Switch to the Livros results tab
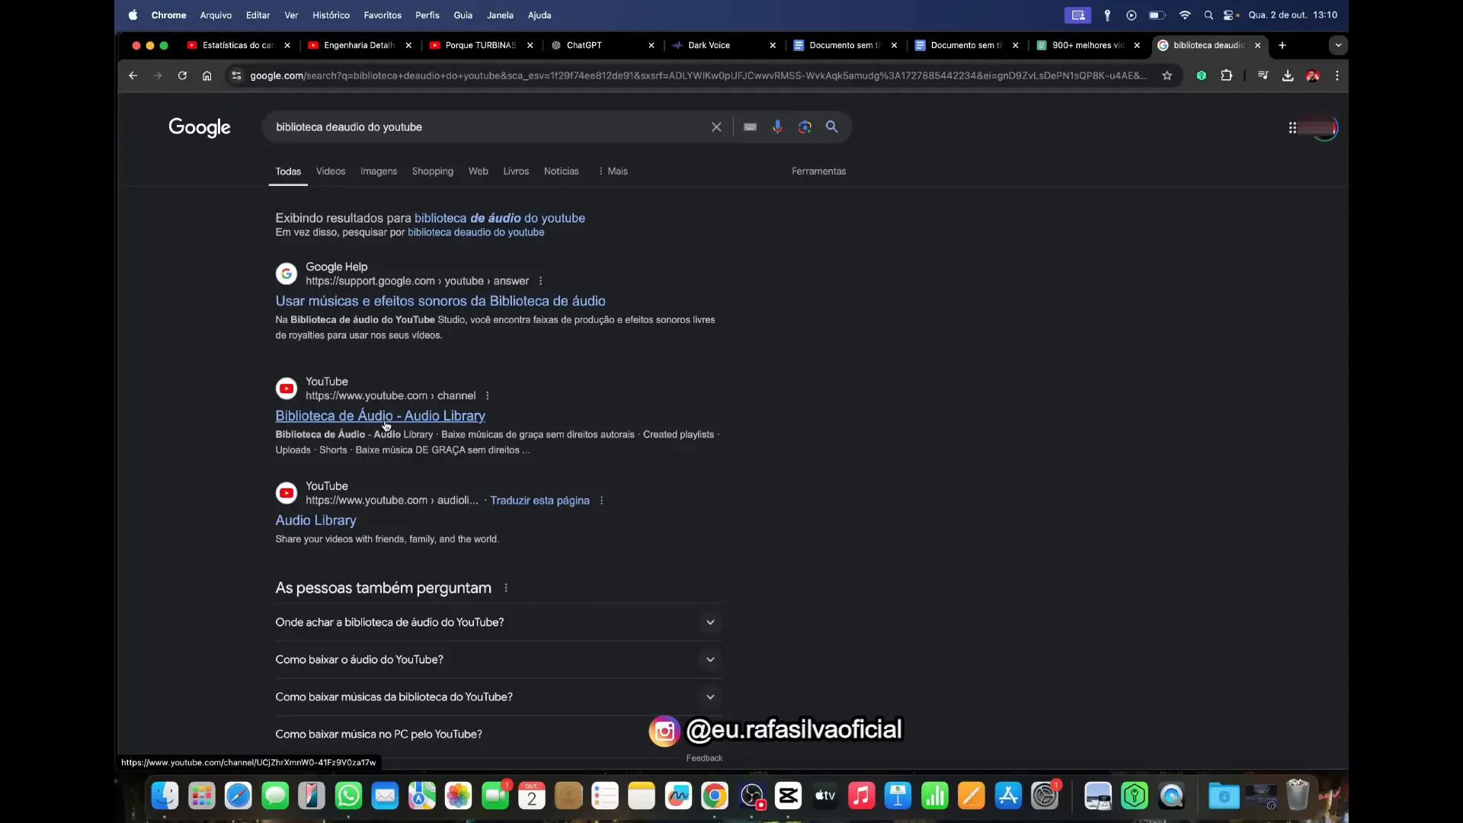This screenshot has height=823, width=1463. coord(516,171)
